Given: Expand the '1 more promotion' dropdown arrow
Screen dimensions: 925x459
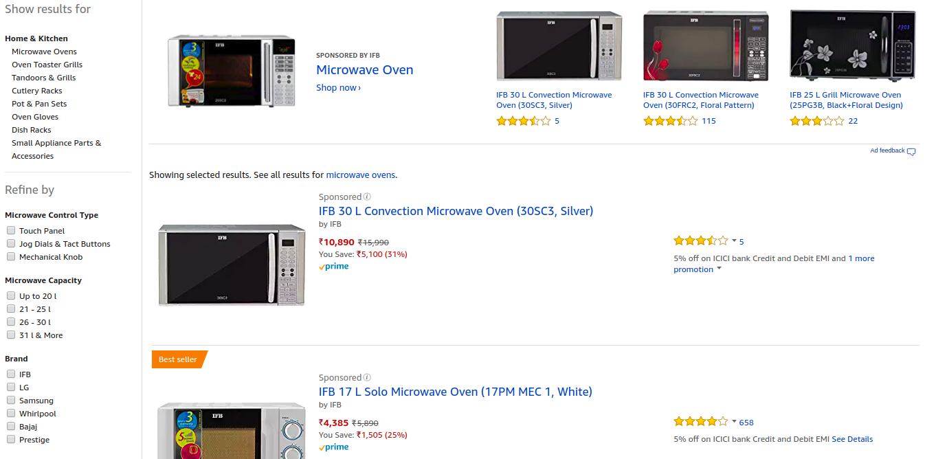Looking at the screenshot, I should pos(719,269).
